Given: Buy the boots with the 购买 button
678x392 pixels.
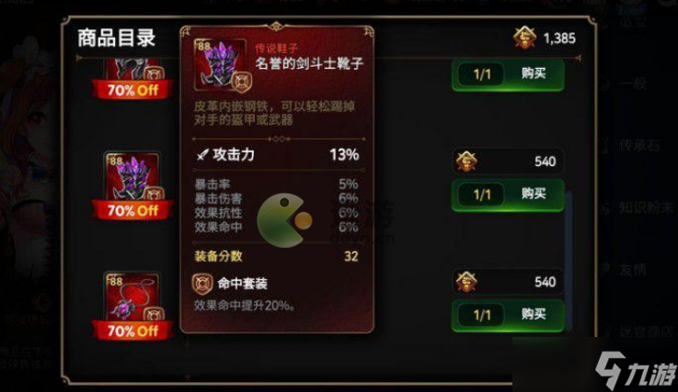Looking at the screenshot, I should click(x=534, y=195).
